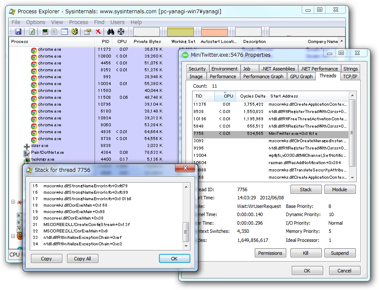Toggle the lower pane toolbar icon
The image size is (379, 290).
(x=64, y=32)
